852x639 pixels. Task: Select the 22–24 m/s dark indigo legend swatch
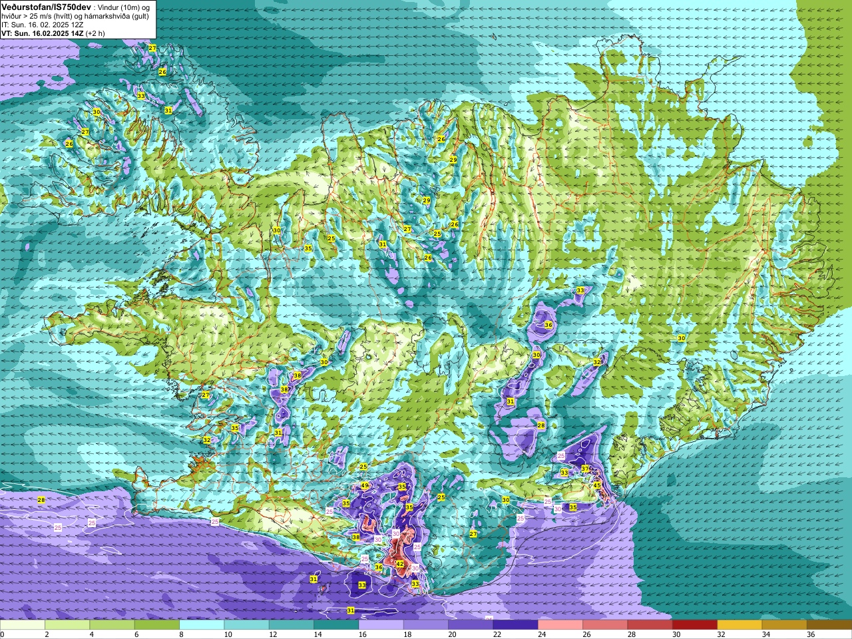[x=515, y=625]
